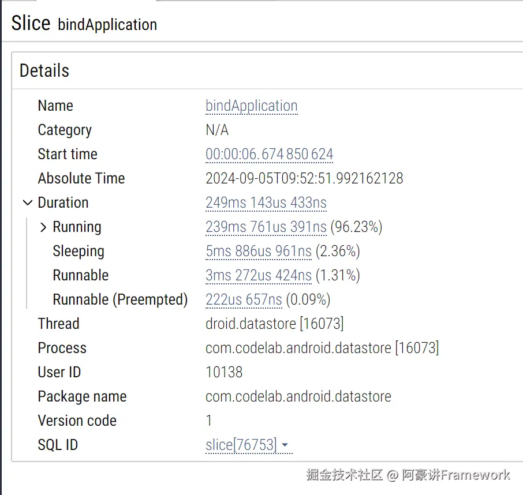Click the Runnable duration 3ms 272us 424ns
The image size is (523, 495).
click(259, 275)
